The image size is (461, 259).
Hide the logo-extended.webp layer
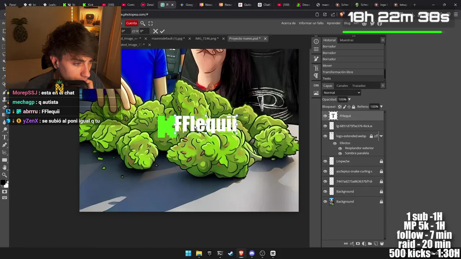(325, 136)
